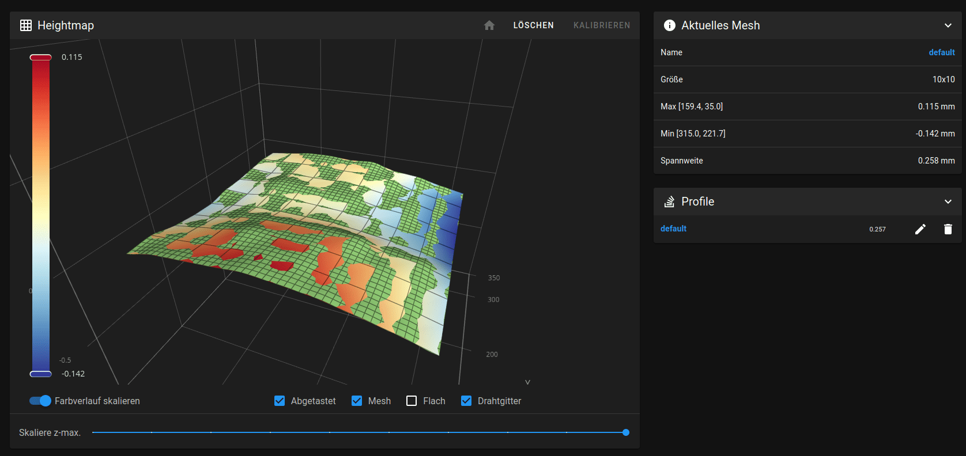Uncheck the Mesh checkbox
Viewport: 966px width, 456px height.
357,401
